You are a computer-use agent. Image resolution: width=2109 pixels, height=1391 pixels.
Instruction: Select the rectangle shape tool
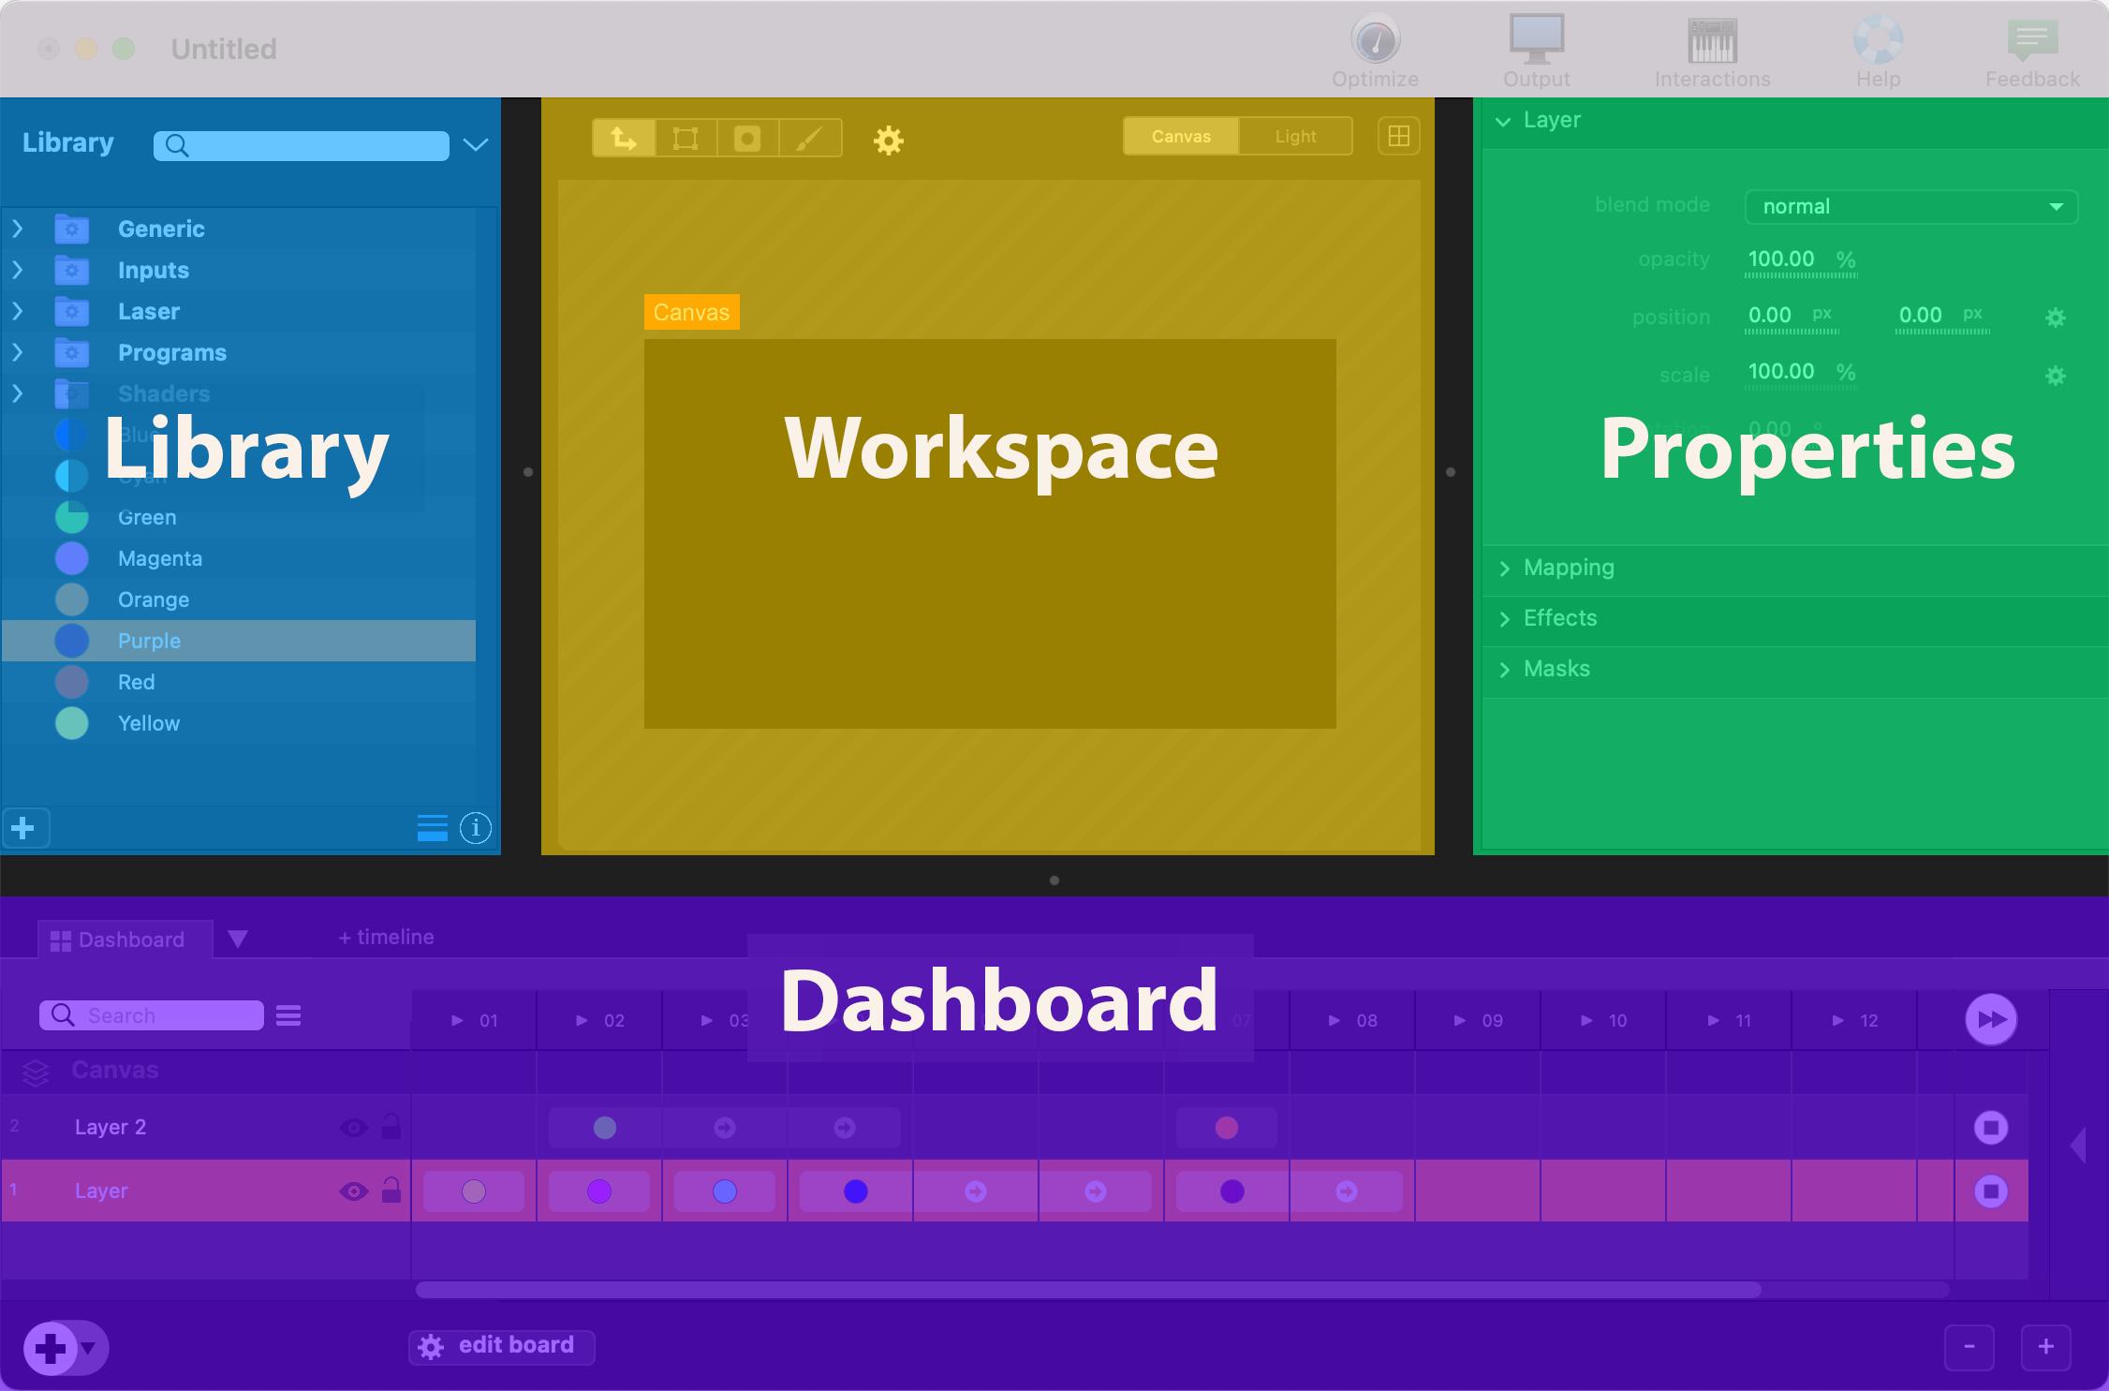point(685,137)
